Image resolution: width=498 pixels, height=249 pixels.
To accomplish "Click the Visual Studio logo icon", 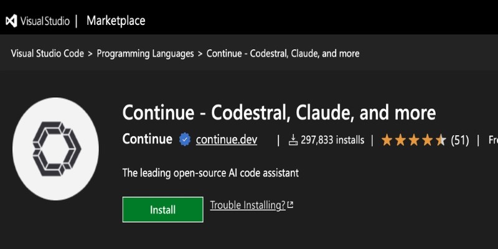I will pos(11,21).
